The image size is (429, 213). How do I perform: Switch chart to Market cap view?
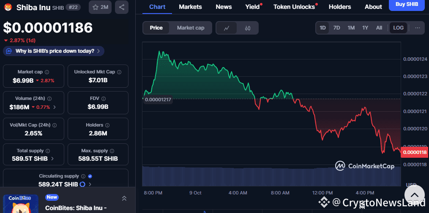click(191, 28)
